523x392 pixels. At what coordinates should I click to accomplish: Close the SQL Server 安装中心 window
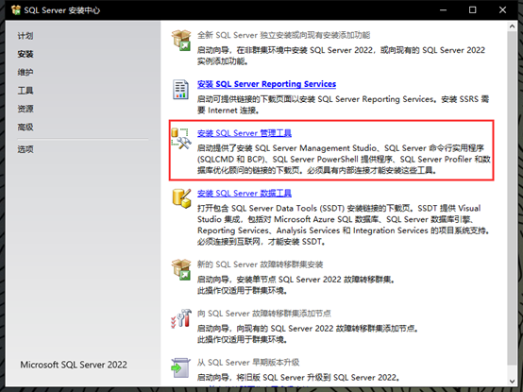(502, 10)
